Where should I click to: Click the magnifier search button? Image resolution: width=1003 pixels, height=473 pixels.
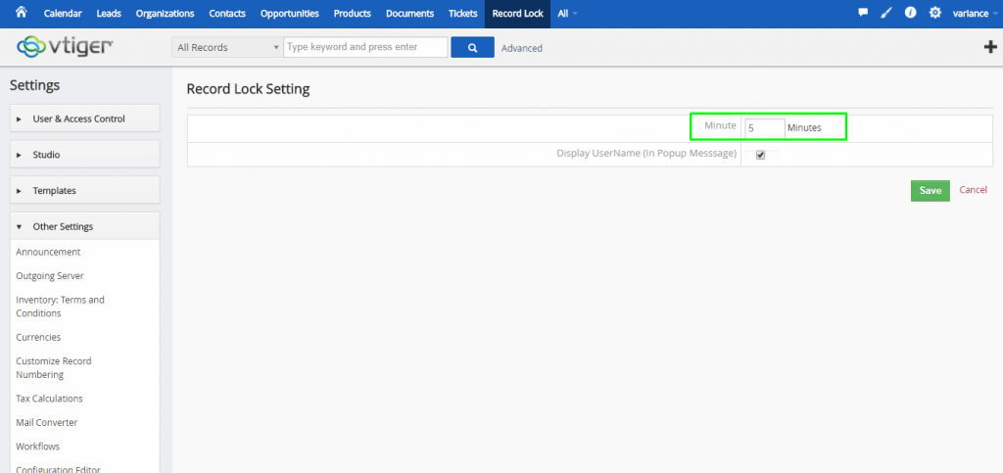473,47
